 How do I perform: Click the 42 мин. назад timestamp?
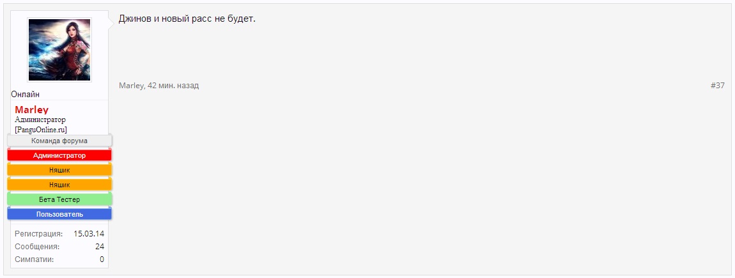pyautogui.click(x=173, y=86)
